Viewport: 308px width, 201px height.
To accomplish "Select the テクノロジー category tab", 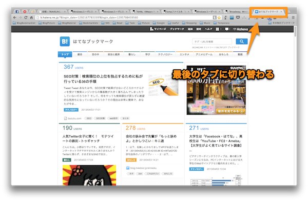I will (x=165, y=54).
